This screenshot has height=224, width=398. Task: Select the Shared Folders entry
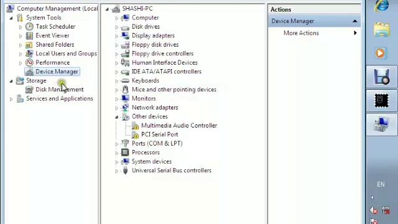coord(55,45)
